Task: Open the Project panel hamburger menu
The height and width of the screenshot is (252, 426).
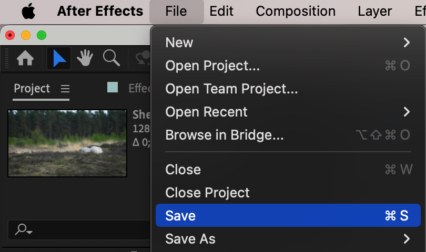Action: [x=65, y=89]
